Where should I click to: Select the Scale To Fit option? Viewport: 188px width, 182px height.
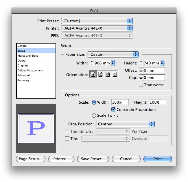coord(94,115)
